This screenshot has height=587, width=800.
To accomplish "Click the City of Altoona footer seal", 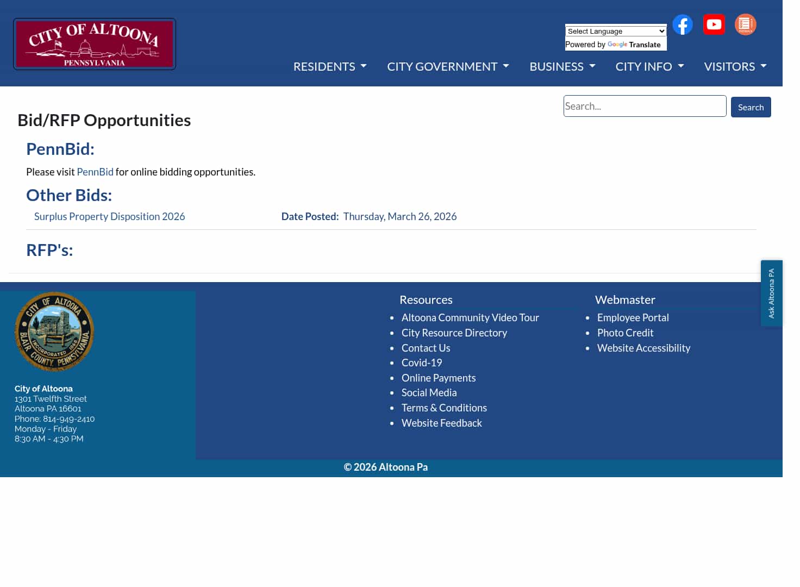I will click(54, 332).
